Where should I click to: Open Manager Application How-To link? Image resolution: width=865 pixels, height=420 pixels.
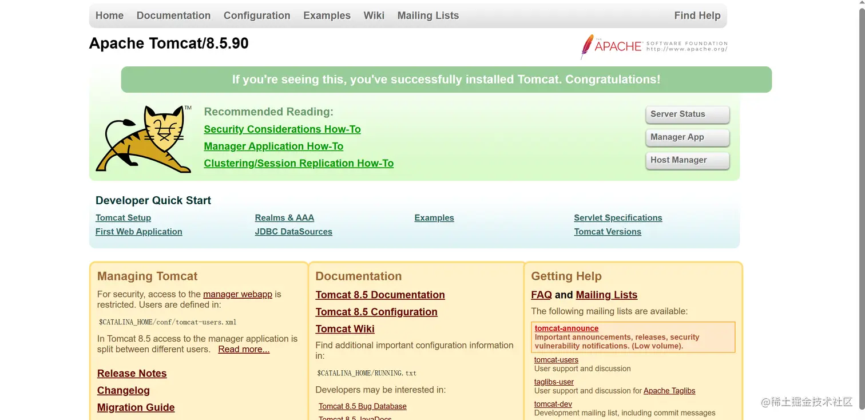(x=273, y=146)
